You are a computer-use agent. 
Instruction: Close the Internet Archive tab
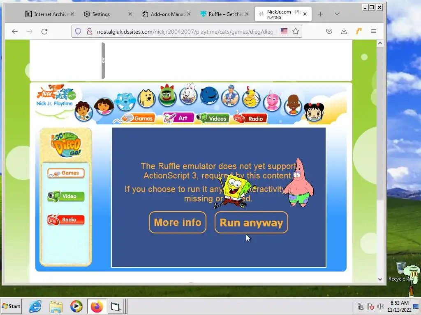coord(72,14)
